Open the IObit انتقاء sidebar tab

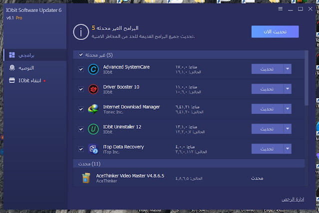[x=35, y=80]
